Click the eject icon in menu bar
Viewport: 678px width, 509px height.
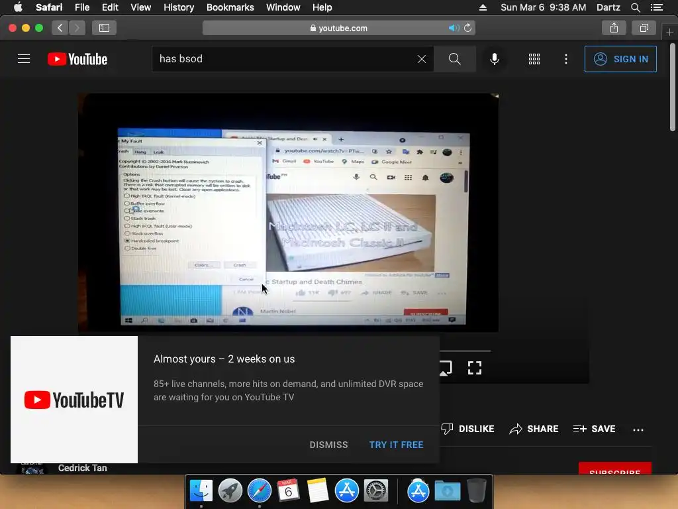[x=483, y=7]
